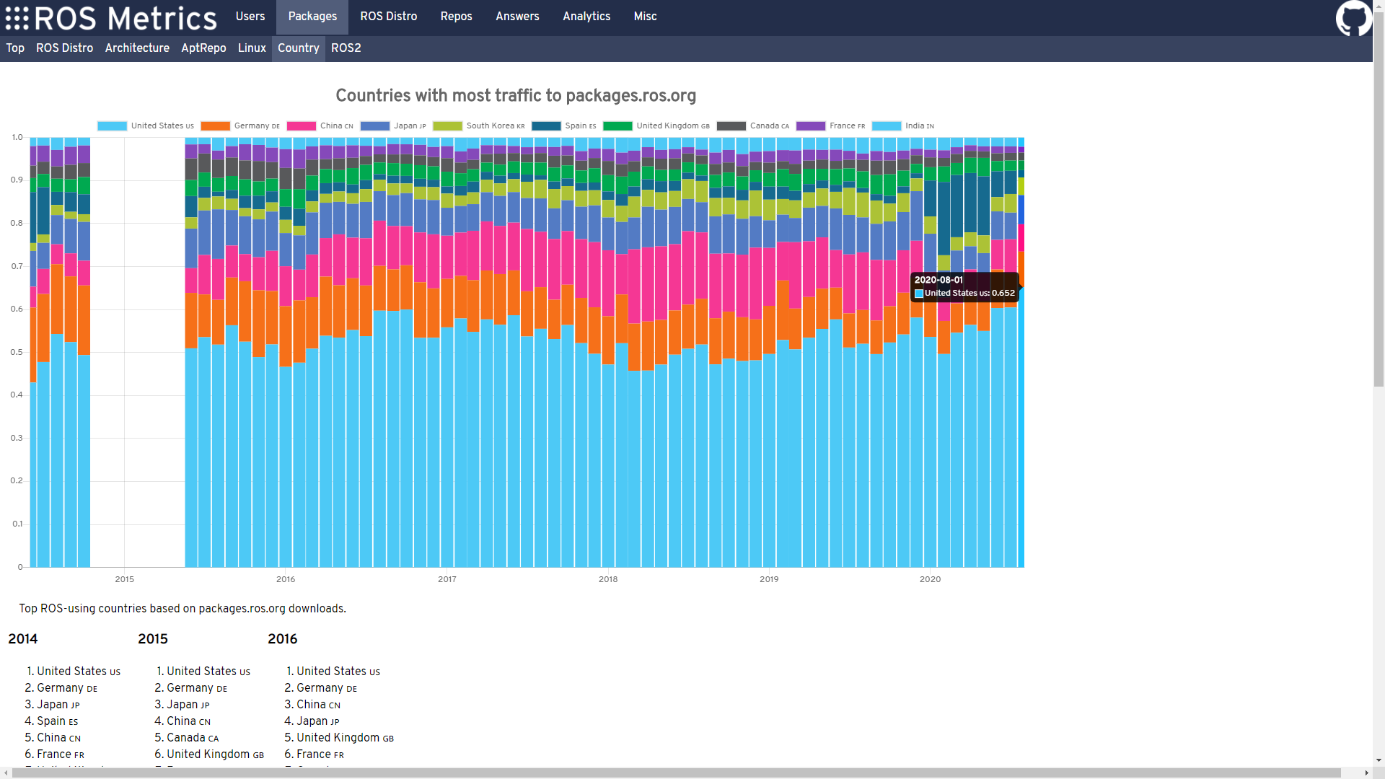Select the ROS2 sub-tab

click(x=346, y=48)
